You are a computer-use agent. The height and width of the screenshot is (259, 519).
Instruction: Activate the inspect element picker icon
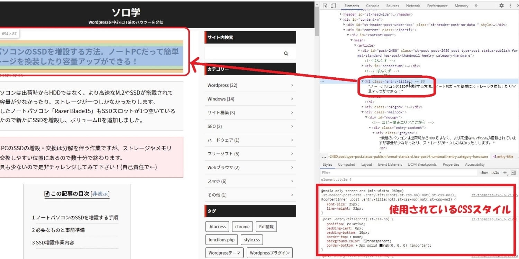coord(325,6)
